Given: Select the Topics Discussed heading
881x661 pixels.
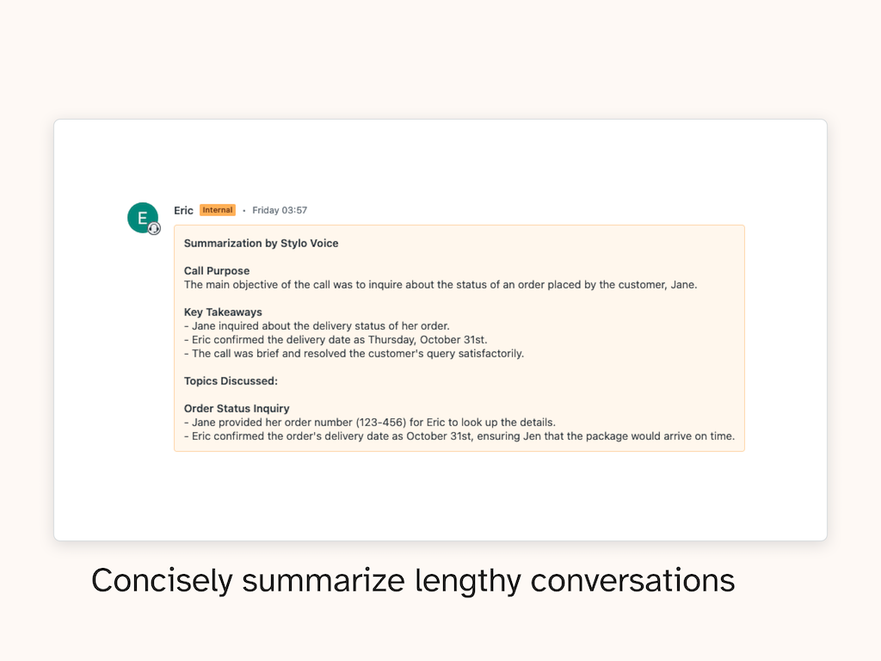Looking at the screenshot, I should pos(231,381).
